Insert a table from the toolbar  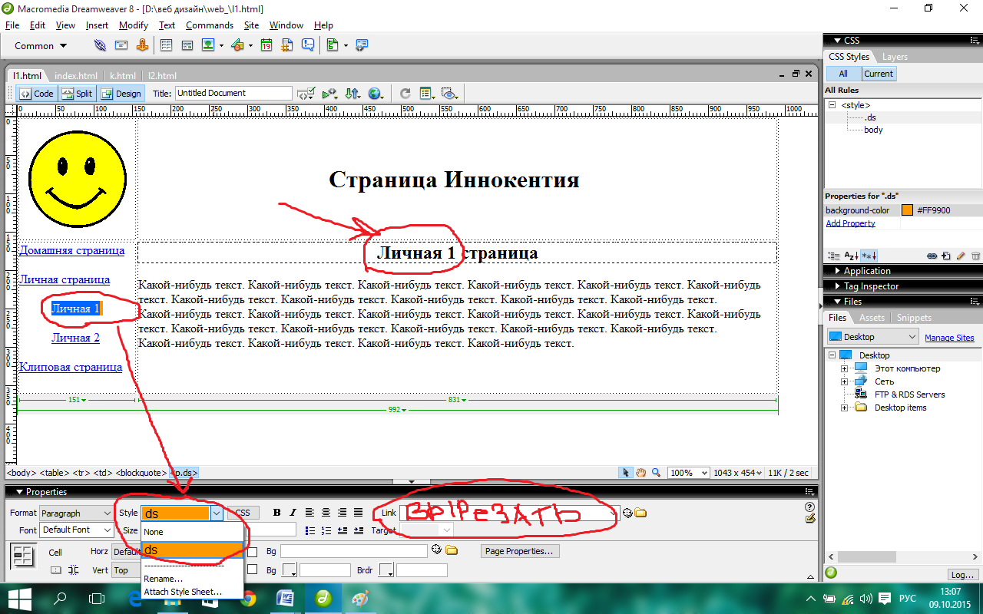click(166, 45)
